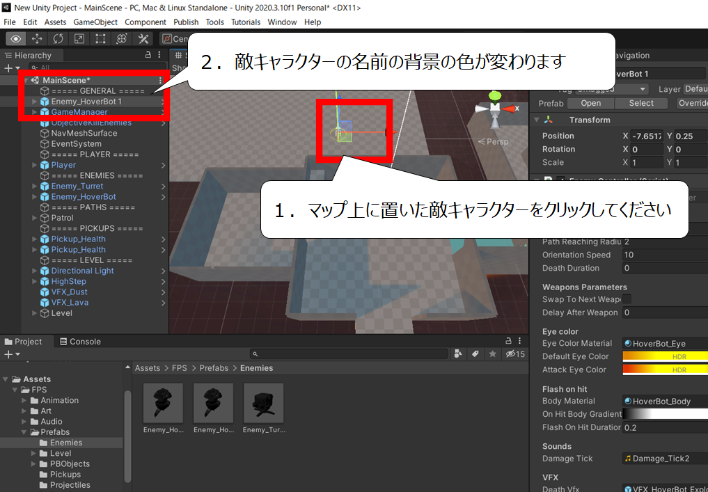Collapse the Transform component foldout

(x=537, y=120)
